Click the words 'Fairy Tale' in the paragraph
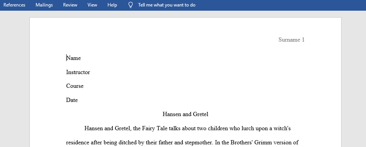The image size is (366, 147). [x=155, y=128]
